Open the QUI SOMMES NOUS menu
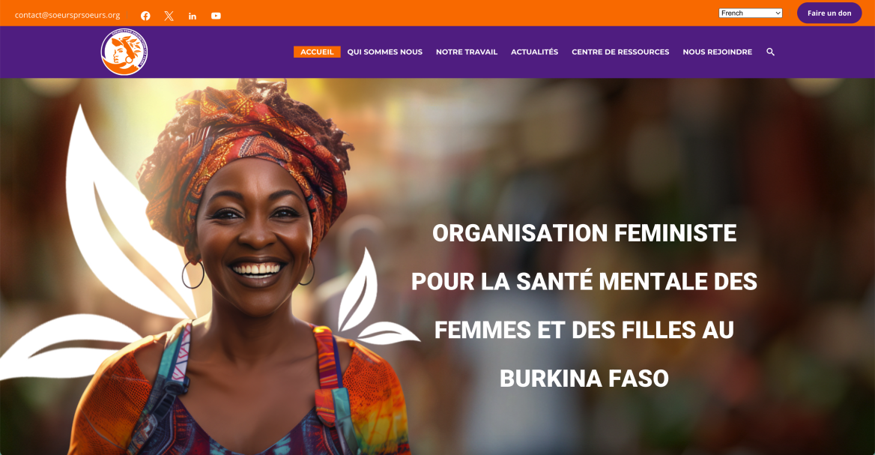Screen dimensions: 875x455 point(385,52)
